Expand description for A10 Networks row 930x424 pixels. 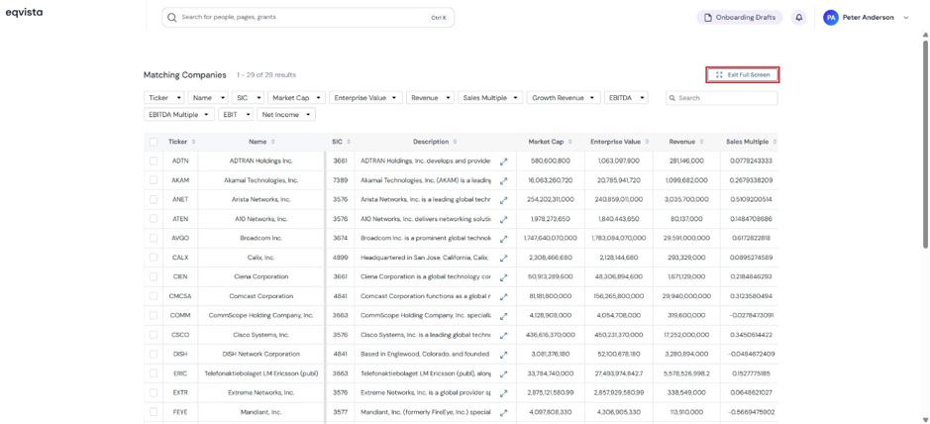click(503, 219)
